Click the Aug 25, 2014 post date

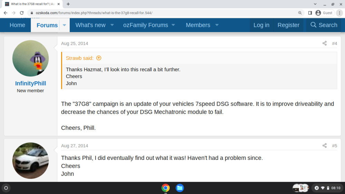(x=75, y=43)
